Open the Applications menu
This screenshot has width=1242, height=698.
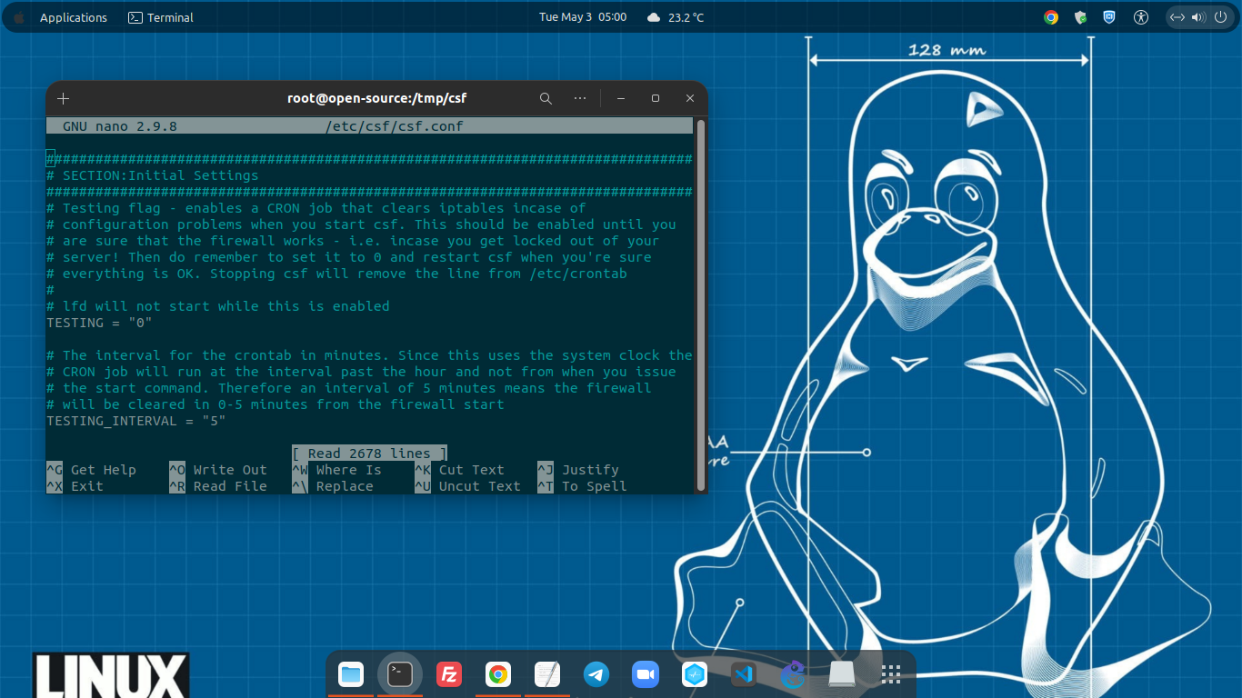[74, 17]
